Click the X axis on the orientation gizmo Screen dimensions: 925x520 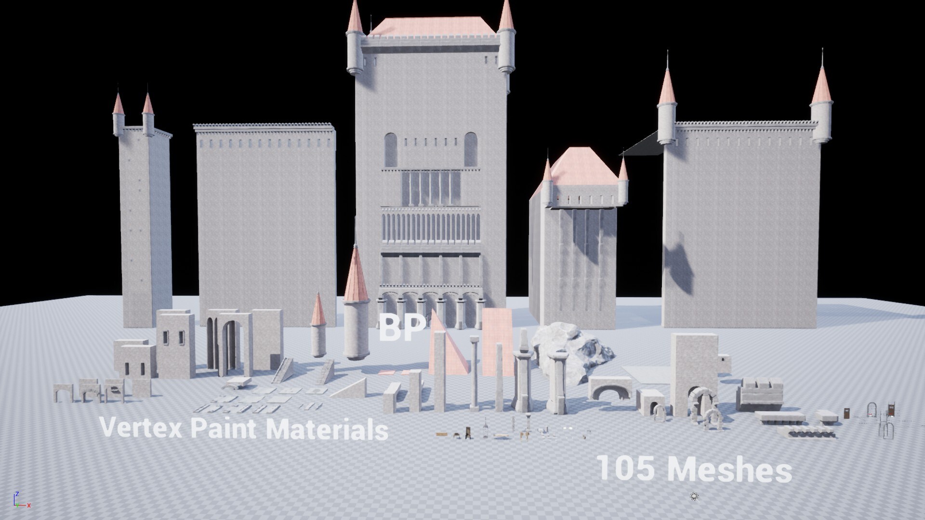[29, 506]
